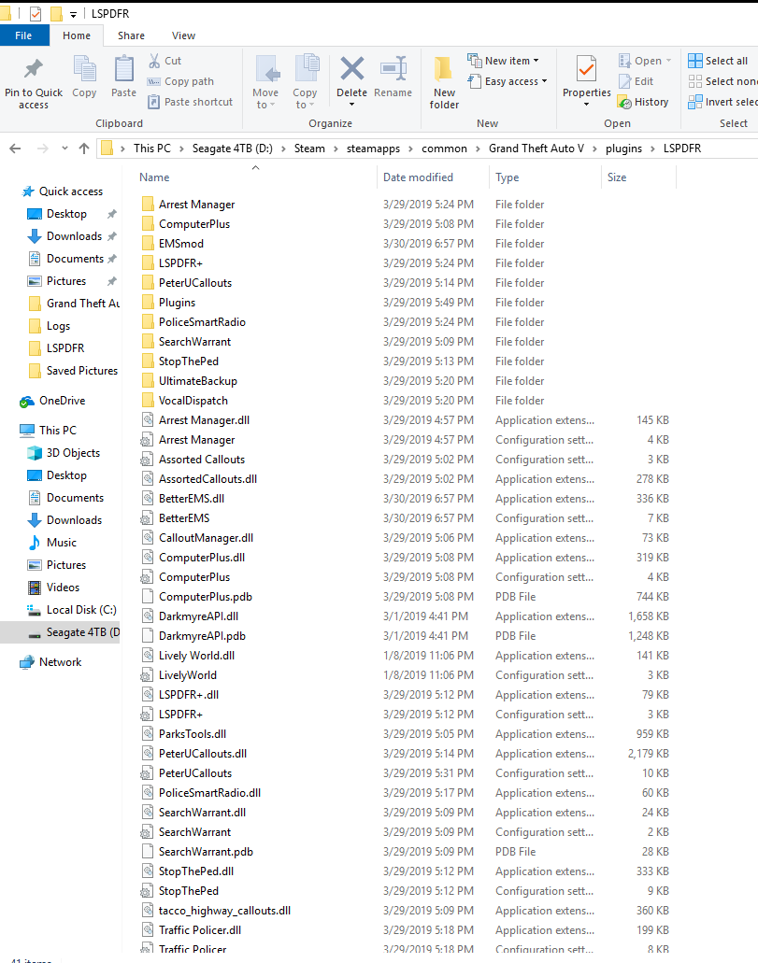Click the Delete red X icon
Screen dimensions: 758x963
click(x=351, y=69)
